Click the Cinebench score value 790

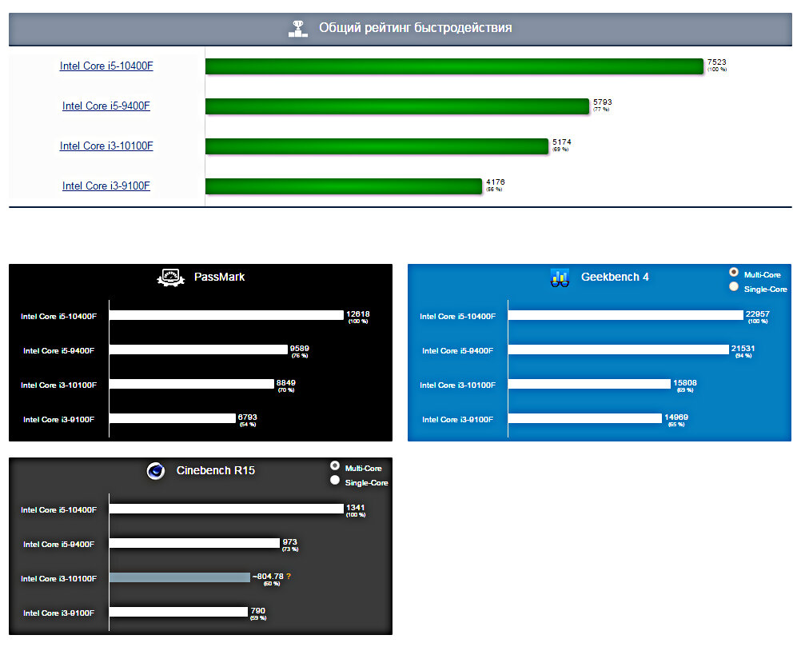point(258,610)
